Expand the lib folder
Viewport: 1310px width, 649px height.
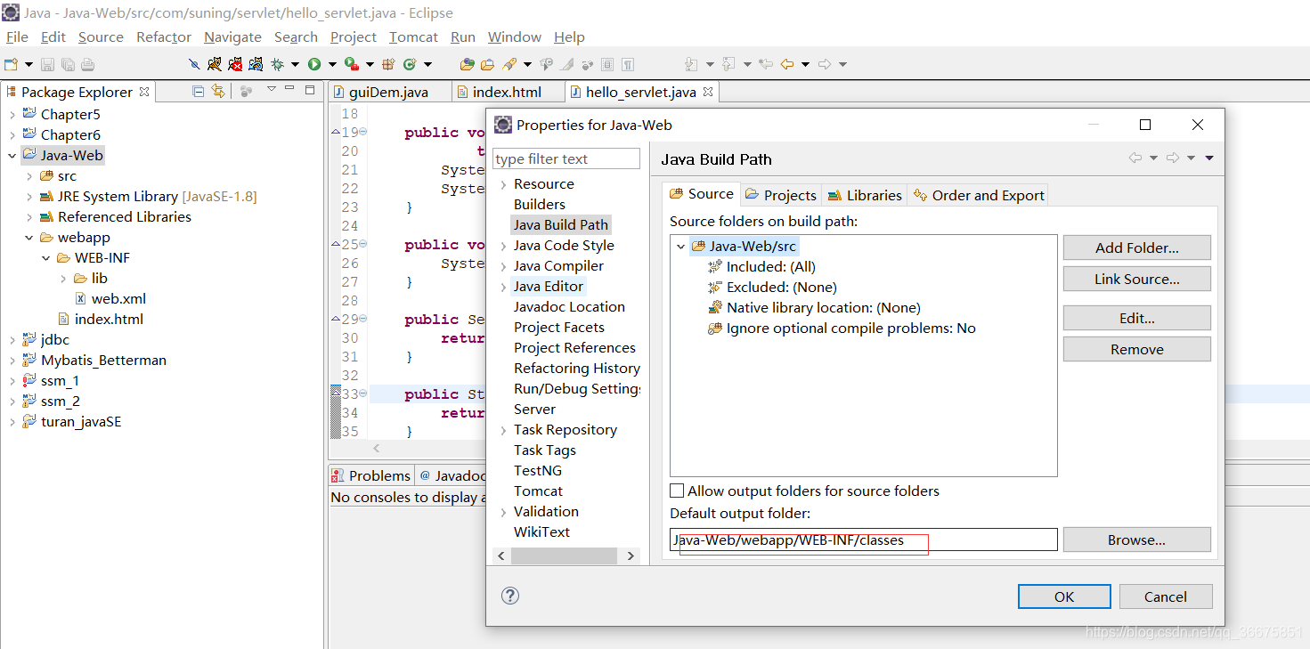[x=63, y=278]
